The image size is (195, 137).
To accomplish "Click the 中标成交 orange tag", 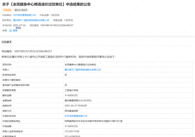I will tap(7, 10).
